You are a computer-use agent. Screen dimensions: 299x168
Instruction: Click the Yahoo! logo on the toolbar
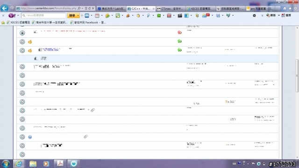pos(12,15)
